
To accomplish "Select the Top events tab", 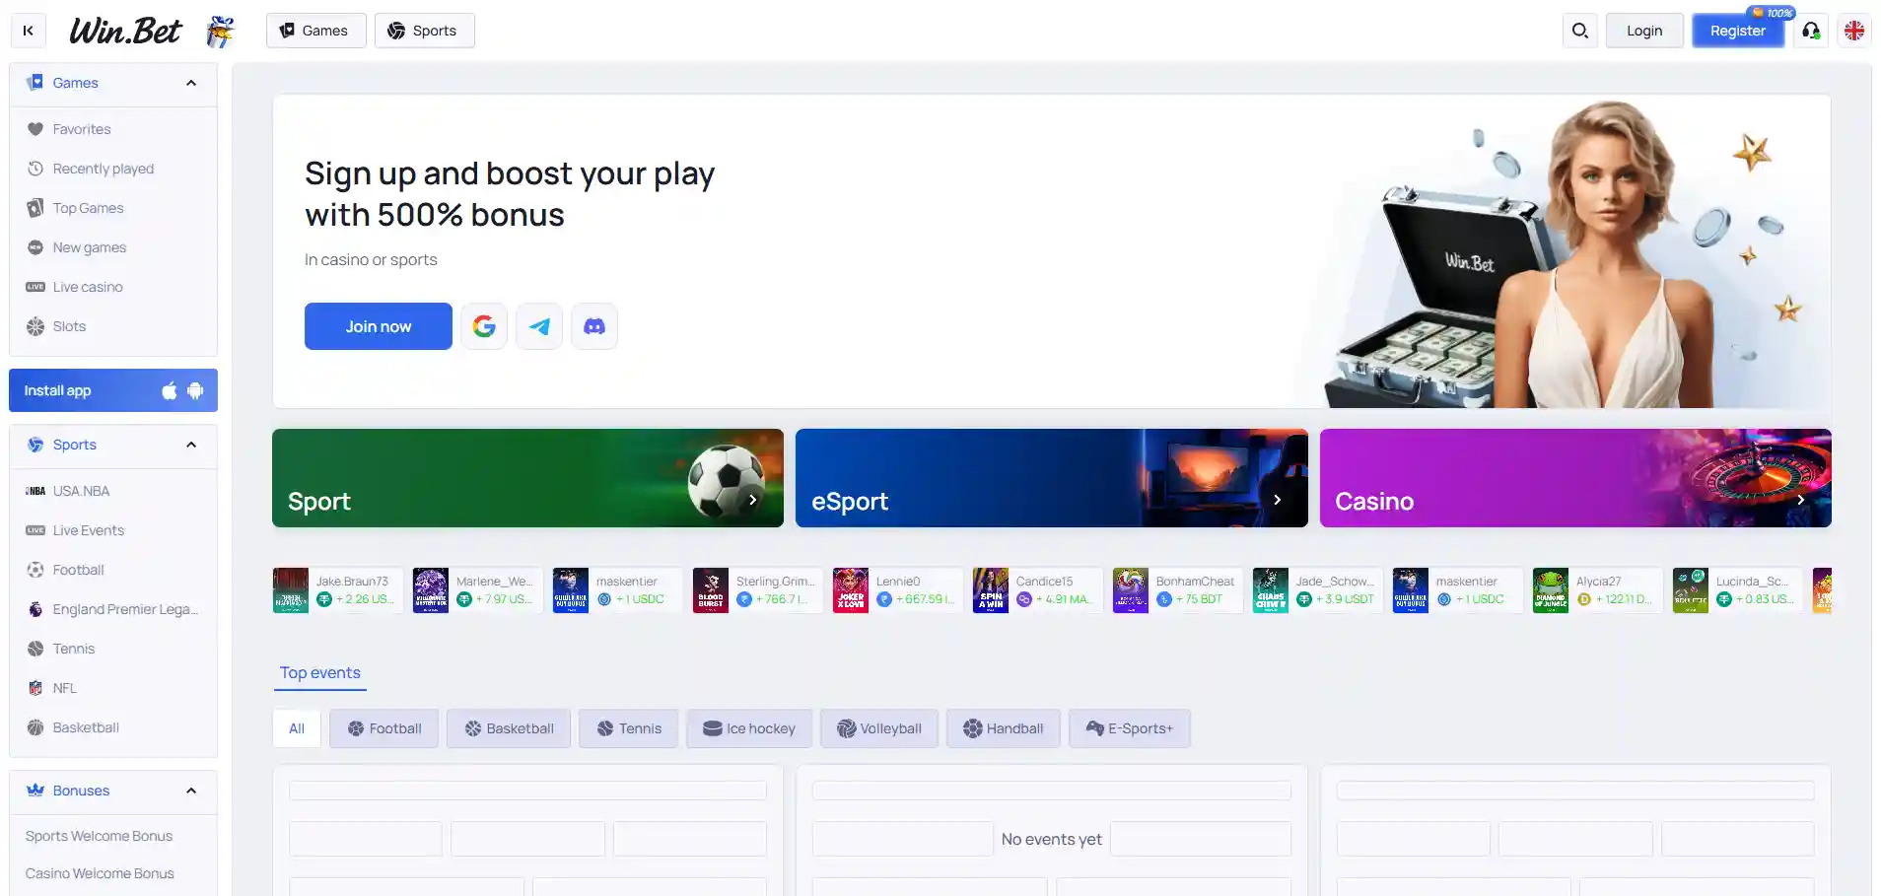I will (320, 673).
